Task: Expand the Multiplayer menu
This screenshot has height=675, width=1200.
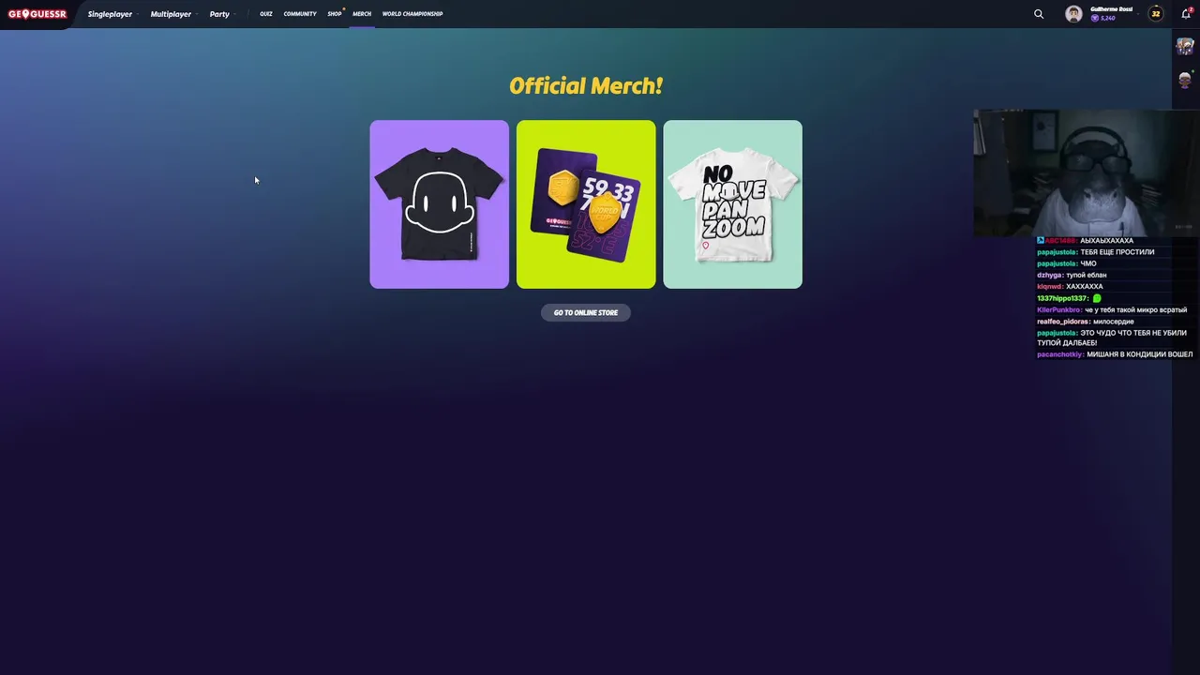Action: [x=173, y=14]
